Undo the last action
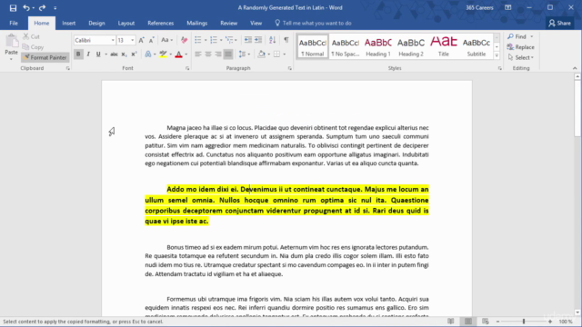582x327 pixels. click(26, 8)
